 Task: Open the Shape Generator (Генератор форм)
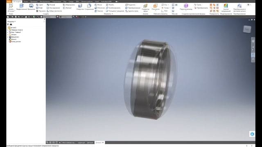pos(146,8)
